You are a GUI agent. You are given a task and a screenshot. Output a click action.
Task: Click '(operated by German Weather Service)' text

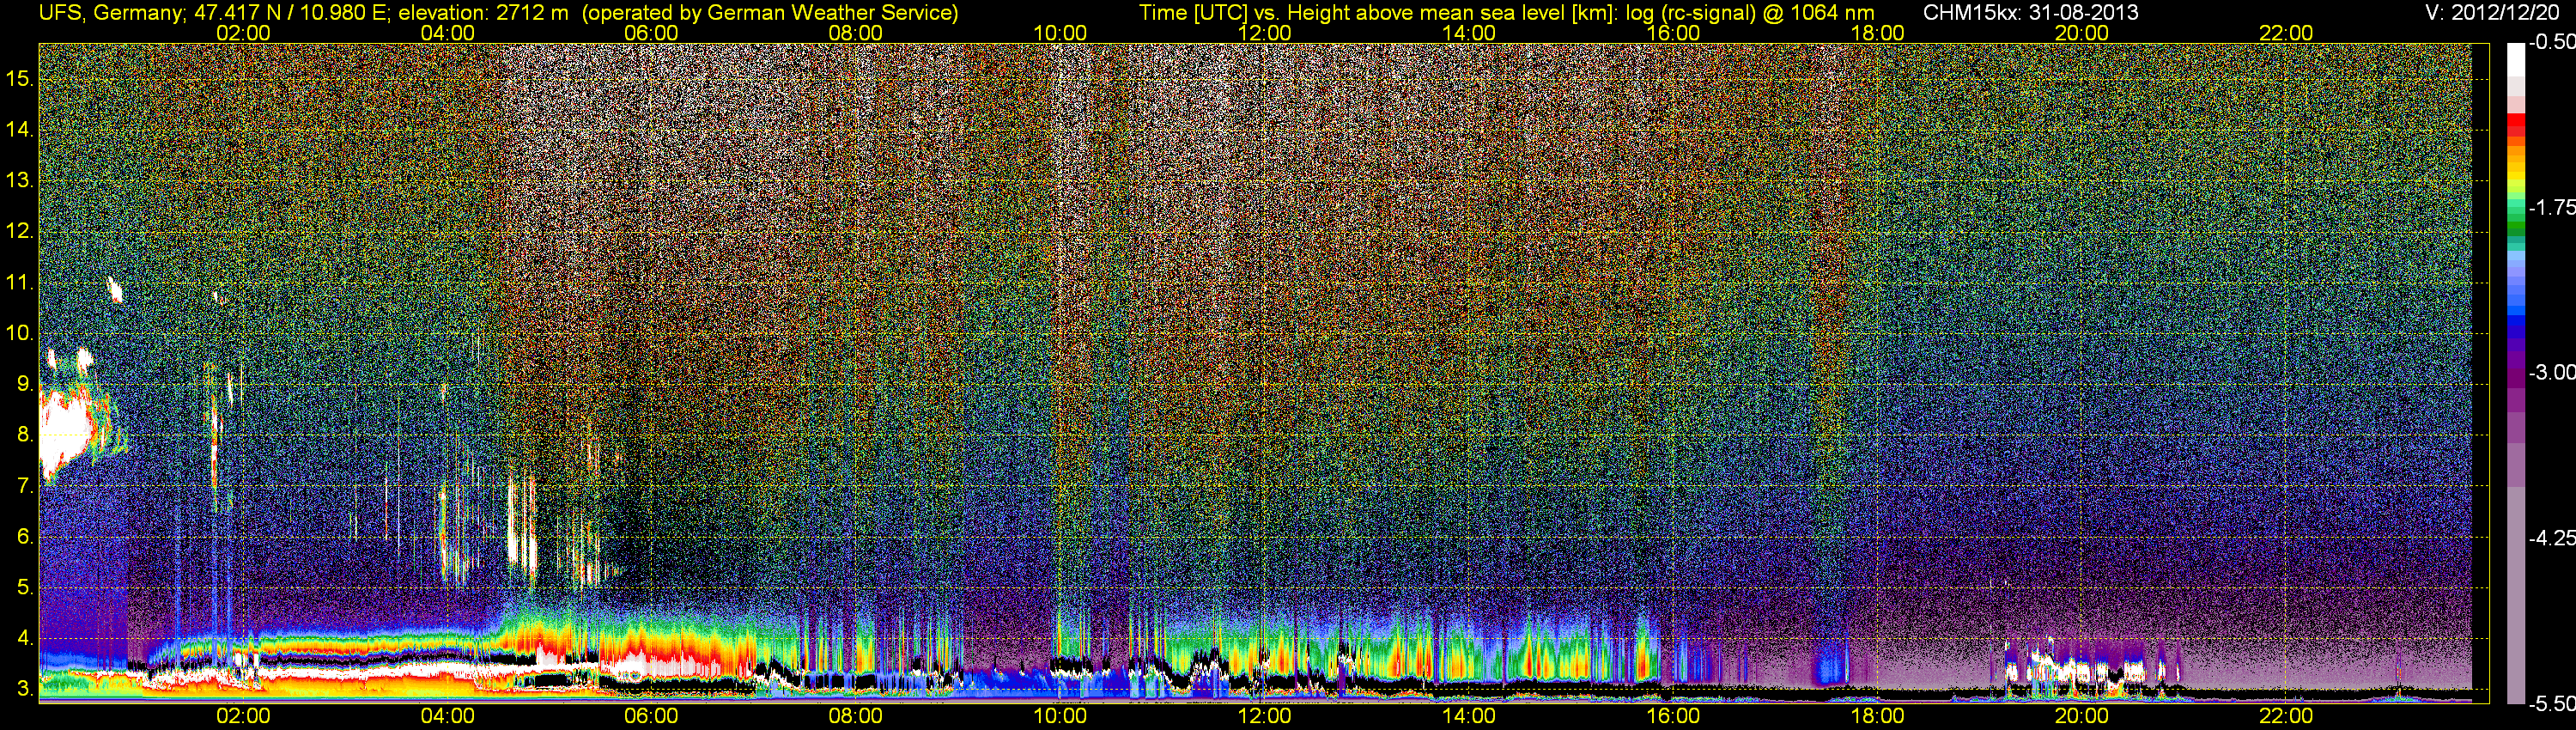(x=769, y=13)
